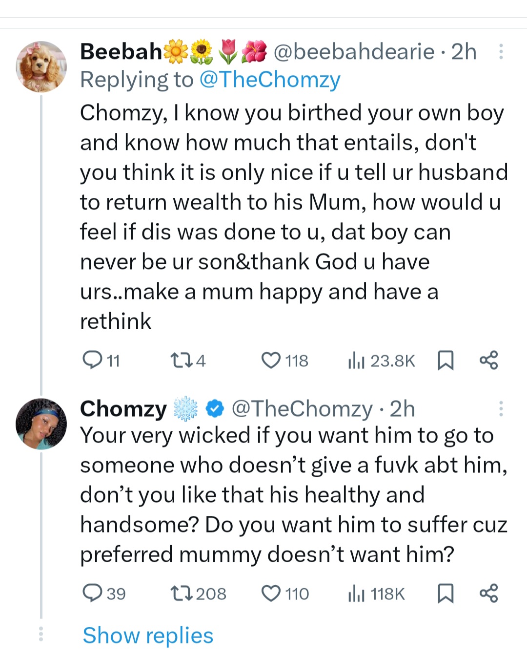Open more options on Chomzy's tweet
The width and height of the screenshot is (527, 659).
501,409
